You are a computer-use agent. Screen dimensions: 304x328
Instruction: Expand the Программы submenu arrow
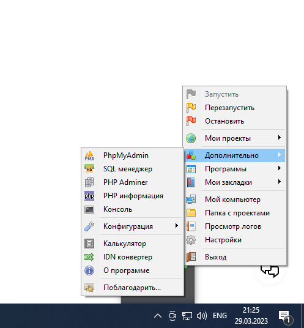point(280,168)
